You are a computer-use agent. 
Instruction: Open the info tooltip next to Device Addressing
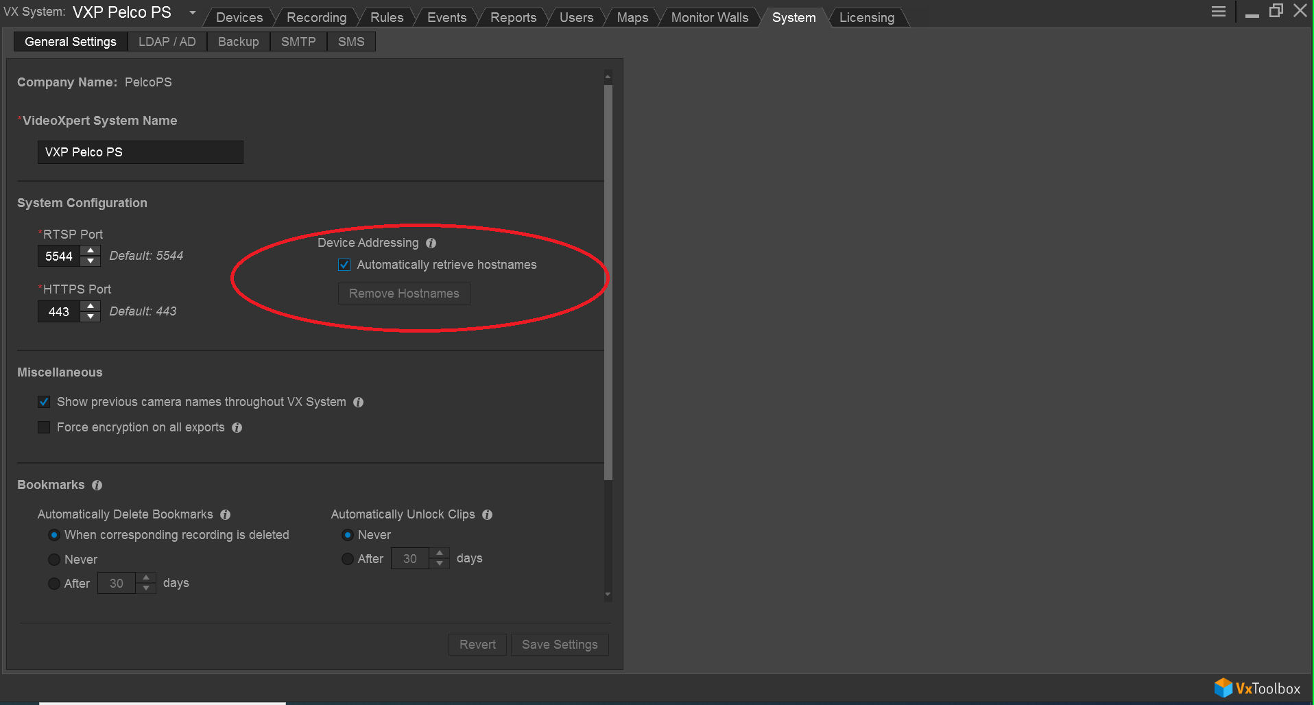(431, 243)
